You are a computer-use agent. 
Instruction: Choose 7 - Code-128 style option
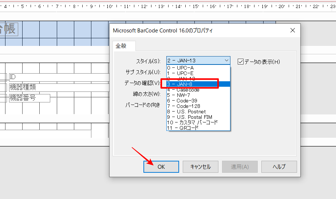198,106
